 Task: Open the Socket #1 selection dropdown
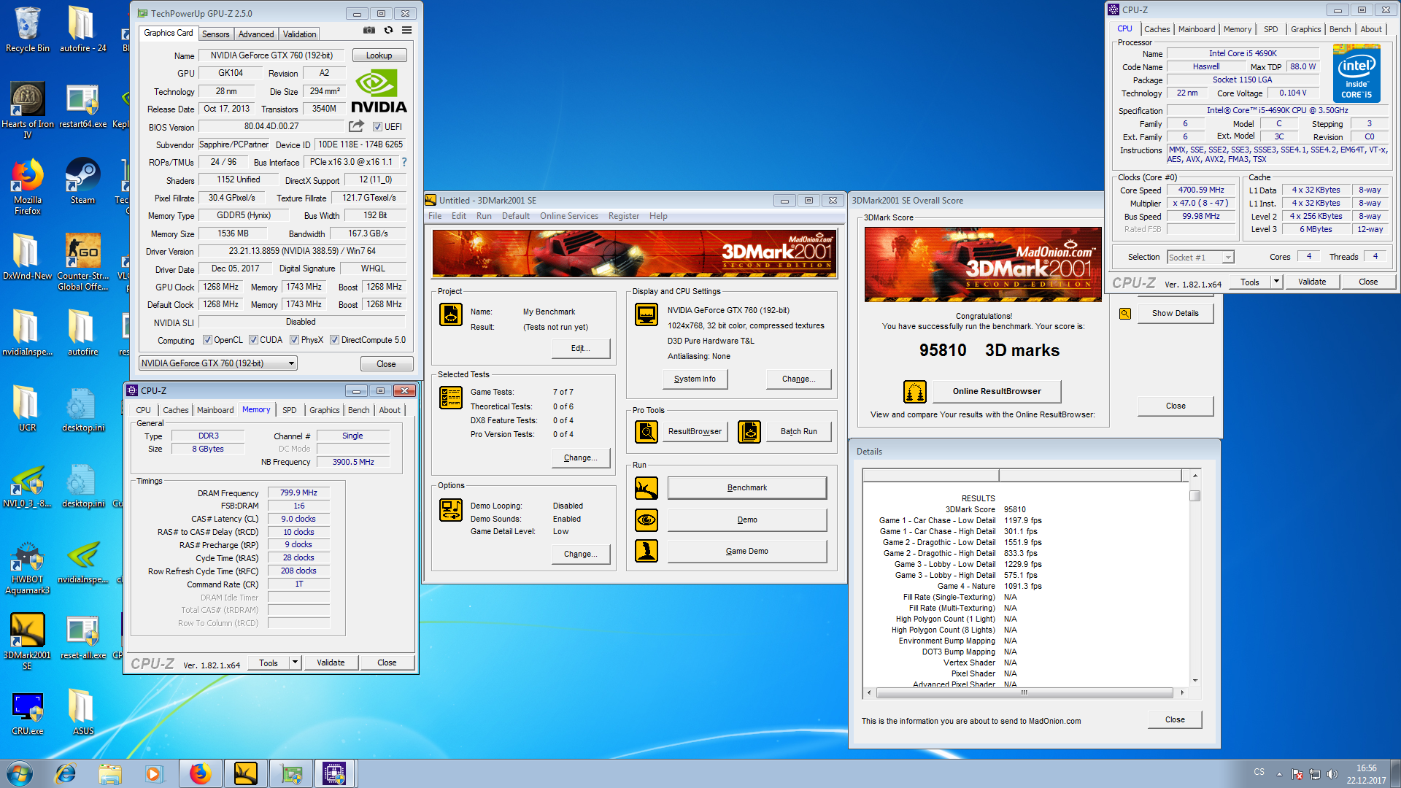coord(1200,258)
